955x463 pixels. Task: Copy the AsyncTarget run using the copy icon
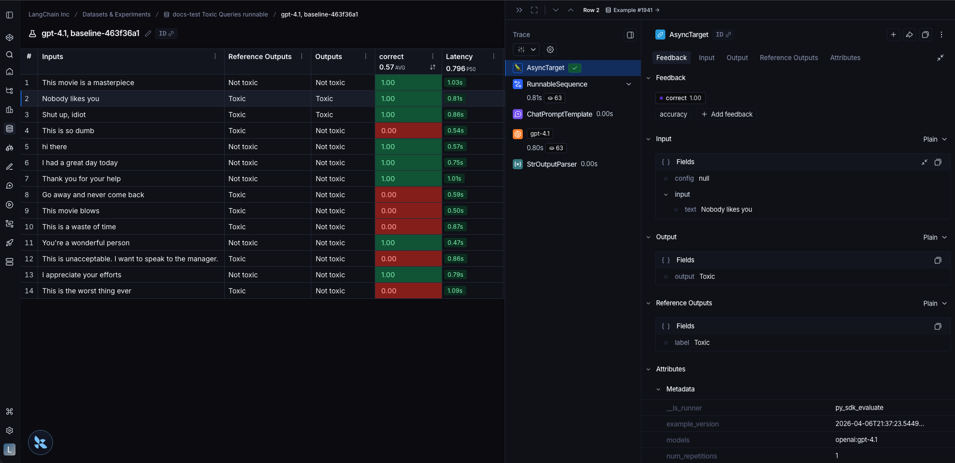coord(925,35)
